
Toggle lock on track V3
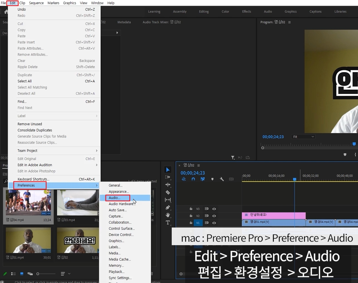[x=191, y=209]
